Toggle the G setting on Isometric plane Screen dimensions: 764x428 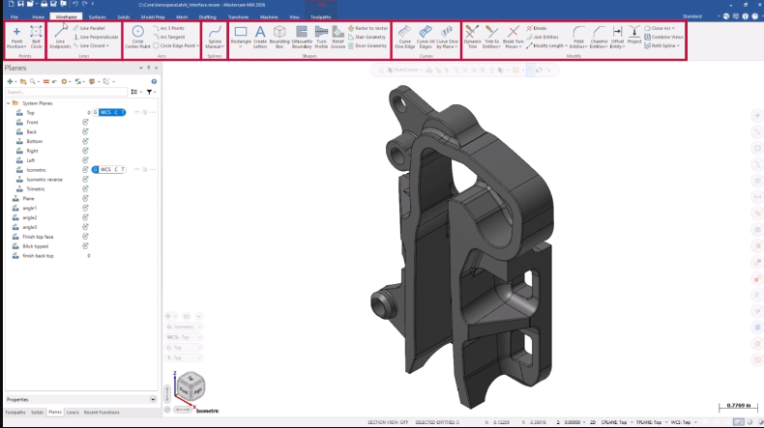point(96,169)
